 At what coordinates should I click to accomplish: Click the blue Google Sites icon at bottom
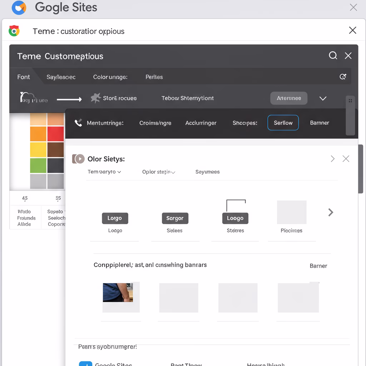pyautogui.click(x=85, y=363)
